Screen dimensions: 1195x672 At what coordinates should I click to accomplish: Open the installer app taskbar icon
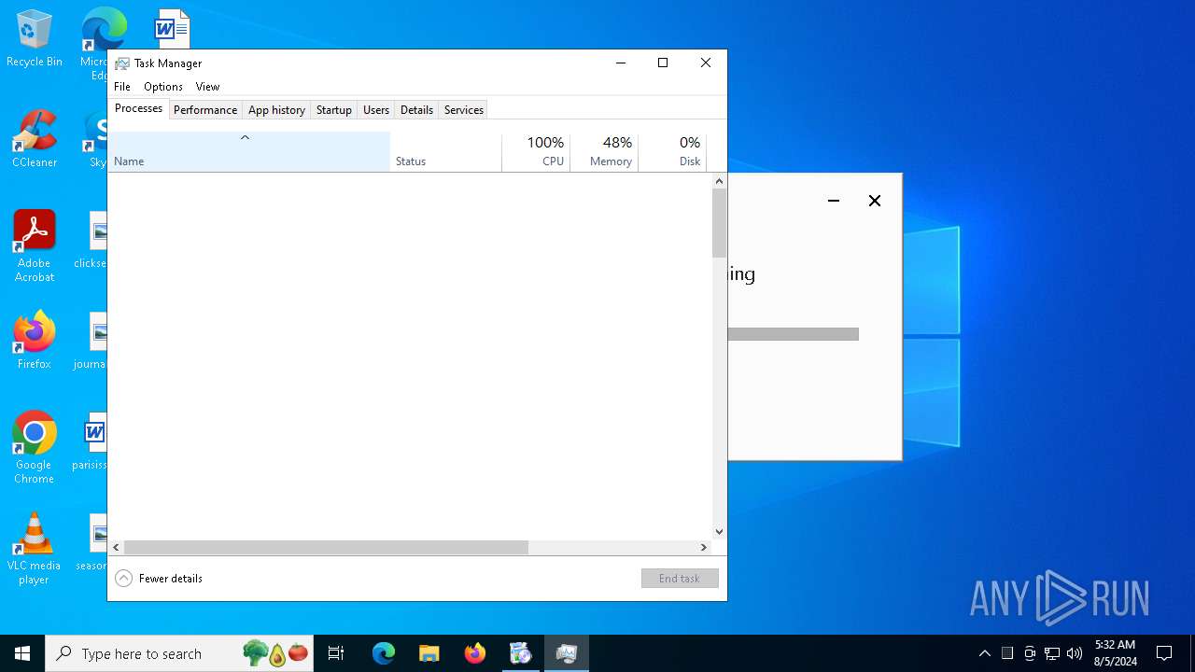(521, 653)
